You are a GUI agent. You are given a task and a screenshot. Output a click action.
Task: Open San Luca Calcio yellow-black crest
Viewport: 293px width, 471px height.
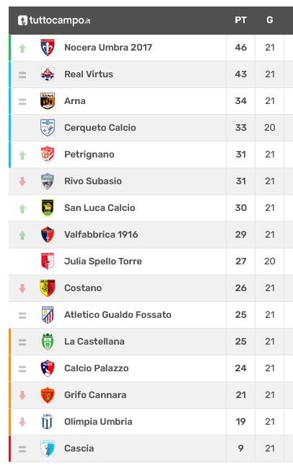coord(48,208)
